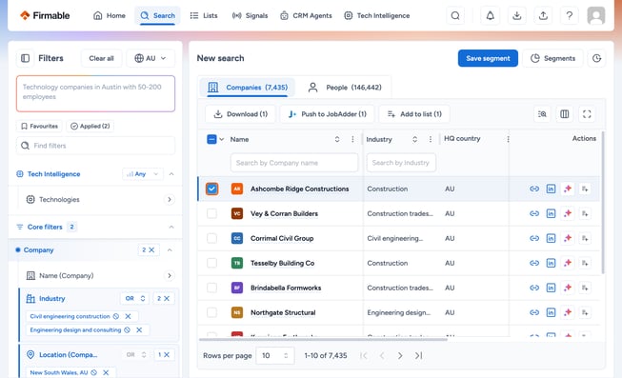Image resolution: width=622 pixels, height=378 pixels.
Task: Go to next results page arrow
Action: click(x=400, y=356)
